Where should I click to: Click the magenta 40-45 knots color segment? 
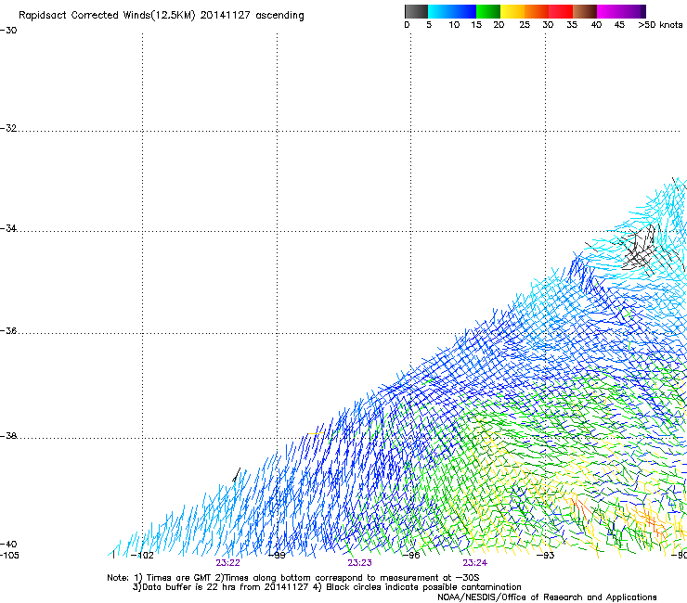point(609,11)
